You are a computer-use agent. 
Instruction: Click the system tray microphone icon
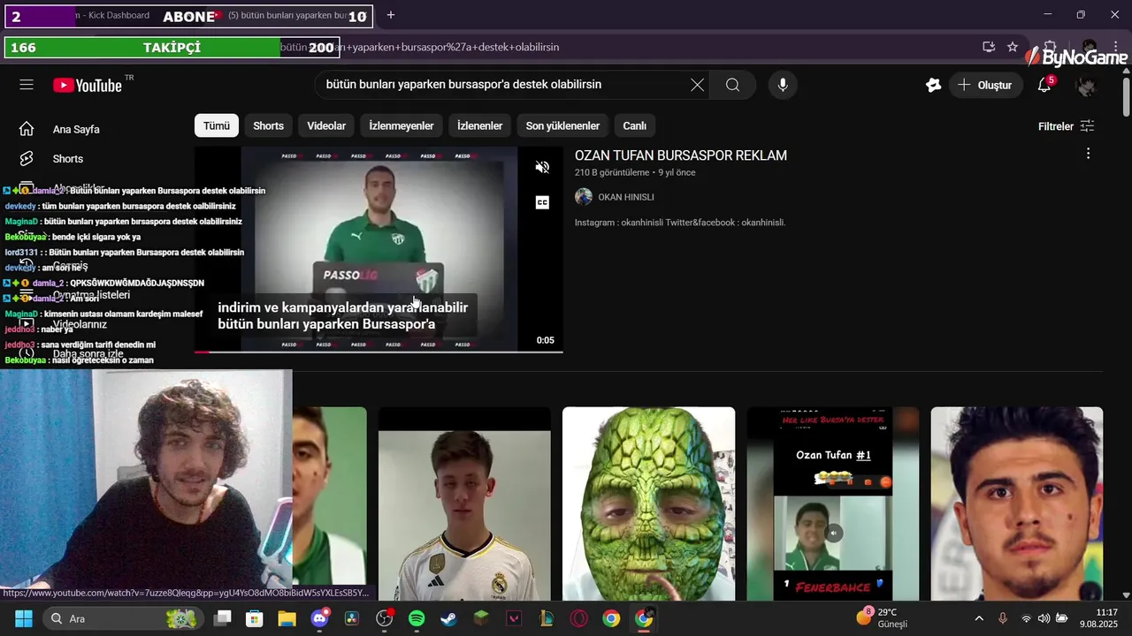(1002, 618)
